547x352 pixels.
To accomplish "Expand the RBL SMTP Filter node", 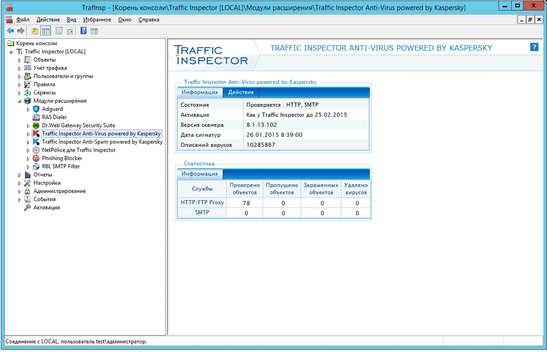I will point(28,167).
